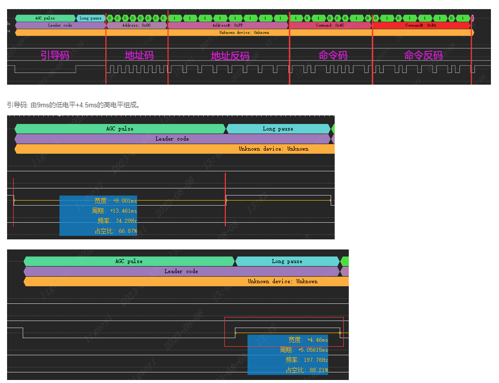Click the pink 引导码 label
This screenshot has width=499, height=383.
pyautogui.click(x=55, y=55)
